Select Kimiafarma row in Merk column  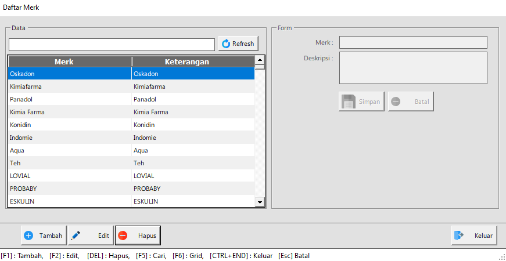point(70,86)
